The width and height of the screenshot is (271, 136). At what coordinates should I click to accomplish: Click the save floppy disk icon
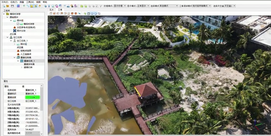[x=12, y=6]
